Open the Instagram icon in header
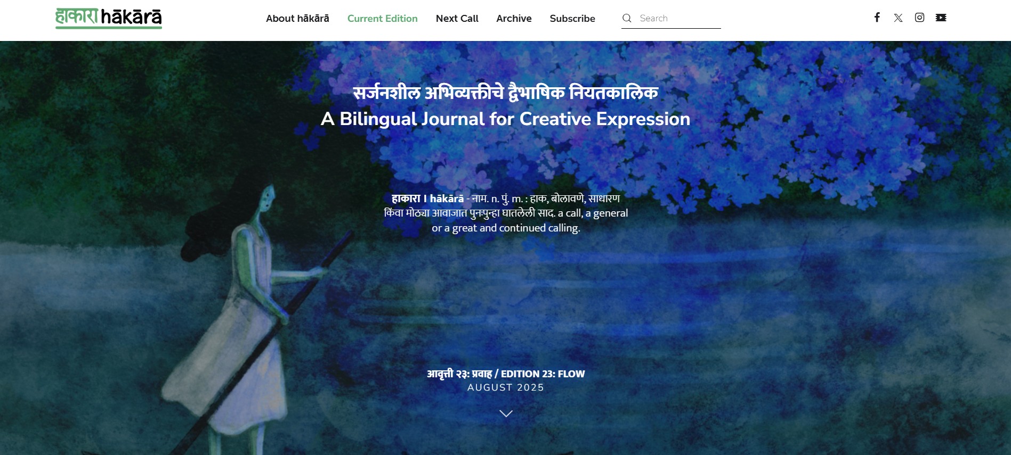Image resolution: width=1011 pixels, height=455 pixels. point(919,18)
